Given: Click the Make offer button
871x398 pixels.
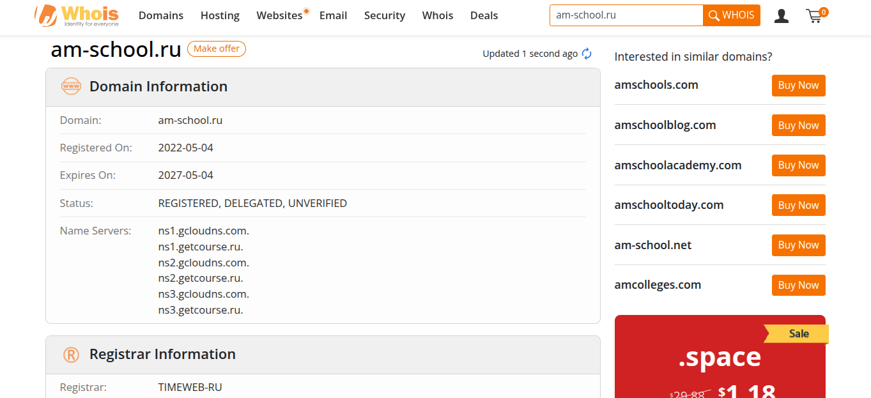Looking at the screenshot, I should tap(217, 49).
